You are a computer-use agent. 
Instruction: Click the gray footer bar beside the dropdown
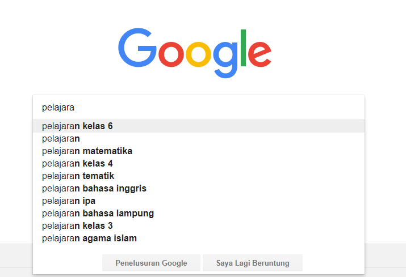point(386,260)
